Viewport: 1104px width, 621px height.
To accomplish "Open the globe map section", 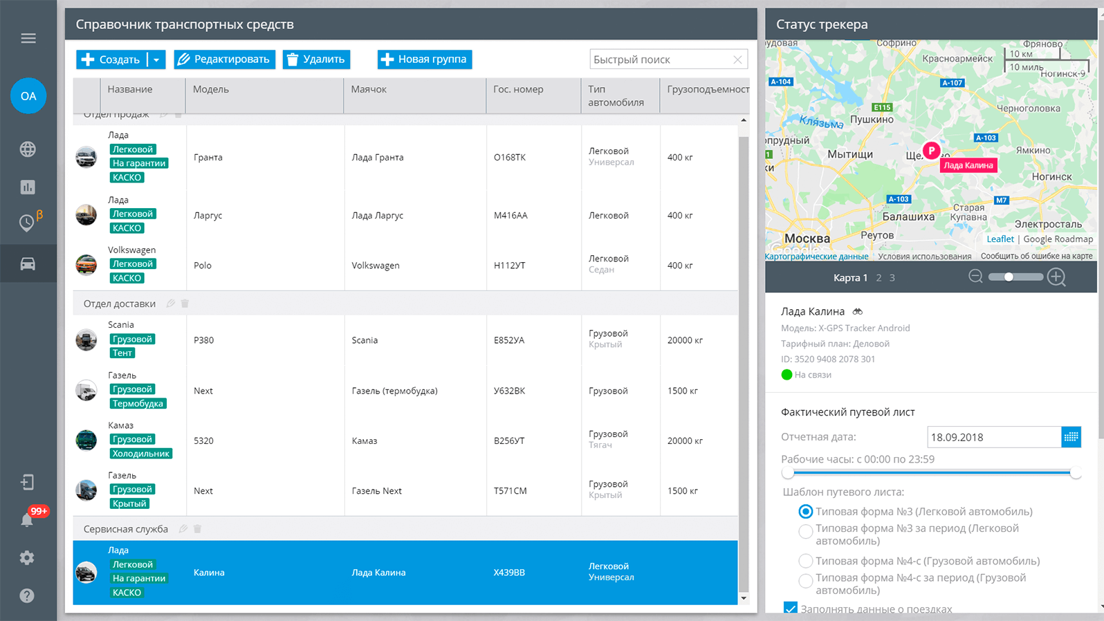I will [x=28, y=149].
